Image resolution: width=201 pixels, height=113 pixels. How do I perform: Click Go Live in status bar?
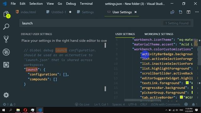(x=82, y=105)
